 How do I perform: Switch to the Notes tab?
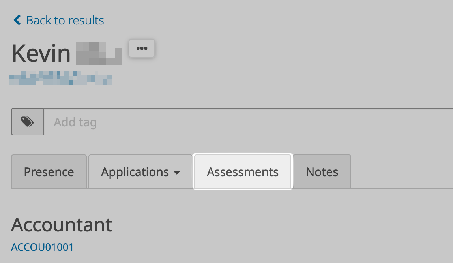322,172
